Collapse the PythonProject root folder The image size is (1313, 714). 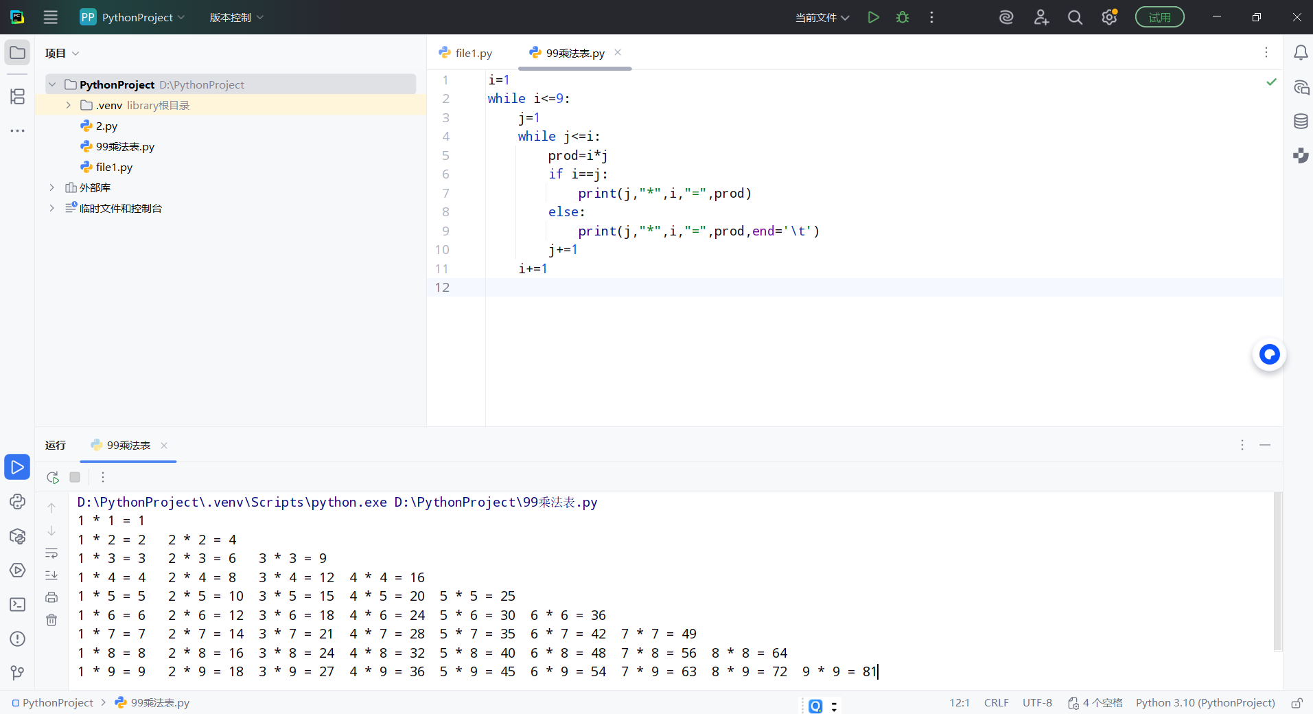tap(52, 84)
